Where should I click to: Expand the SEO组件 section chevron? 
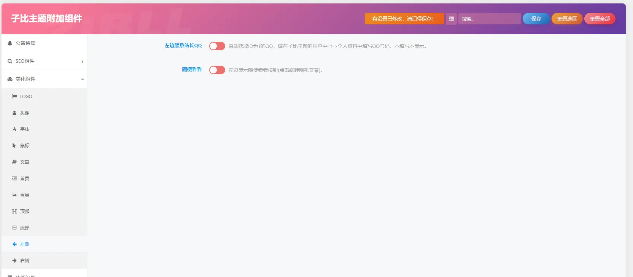[x=82, y=62]
